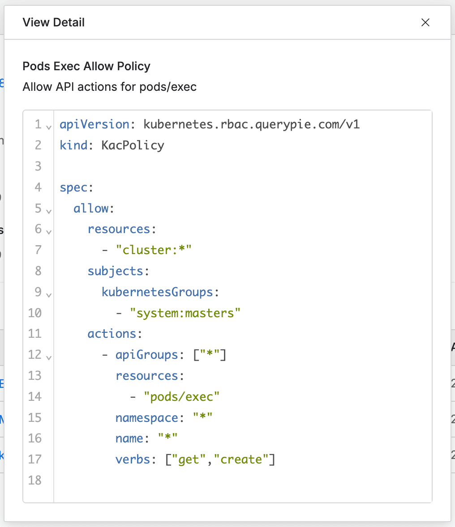Collapse the allow block on line 5

pos(49,211)
